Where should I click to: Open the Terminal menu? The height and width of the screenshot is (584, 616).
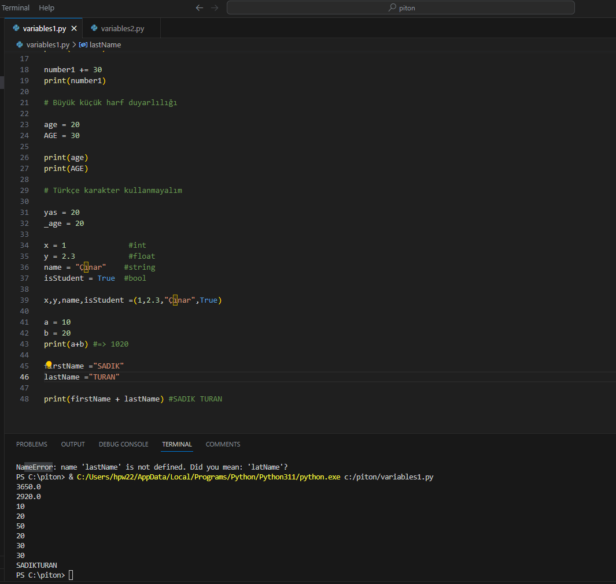point(16,8)
